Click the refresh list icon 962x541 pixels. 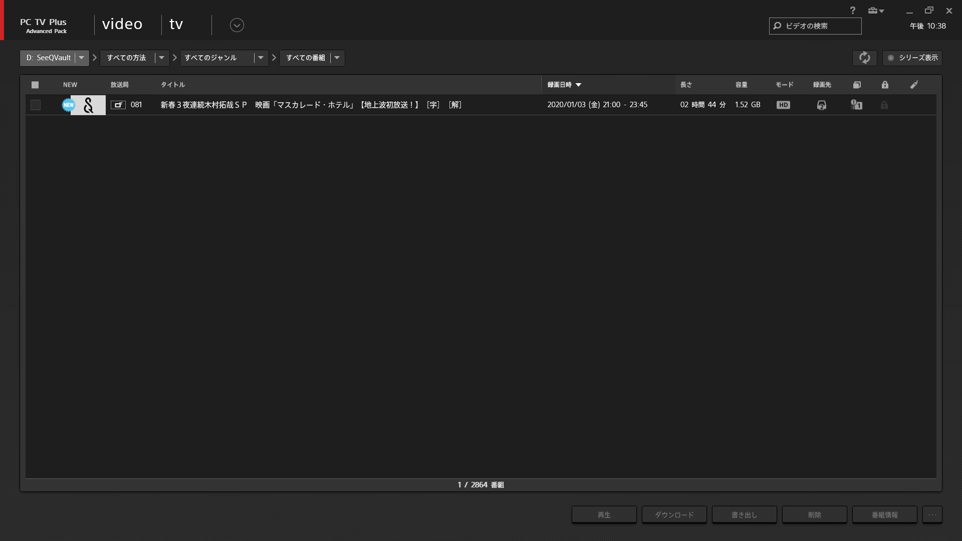coord(864,58)
